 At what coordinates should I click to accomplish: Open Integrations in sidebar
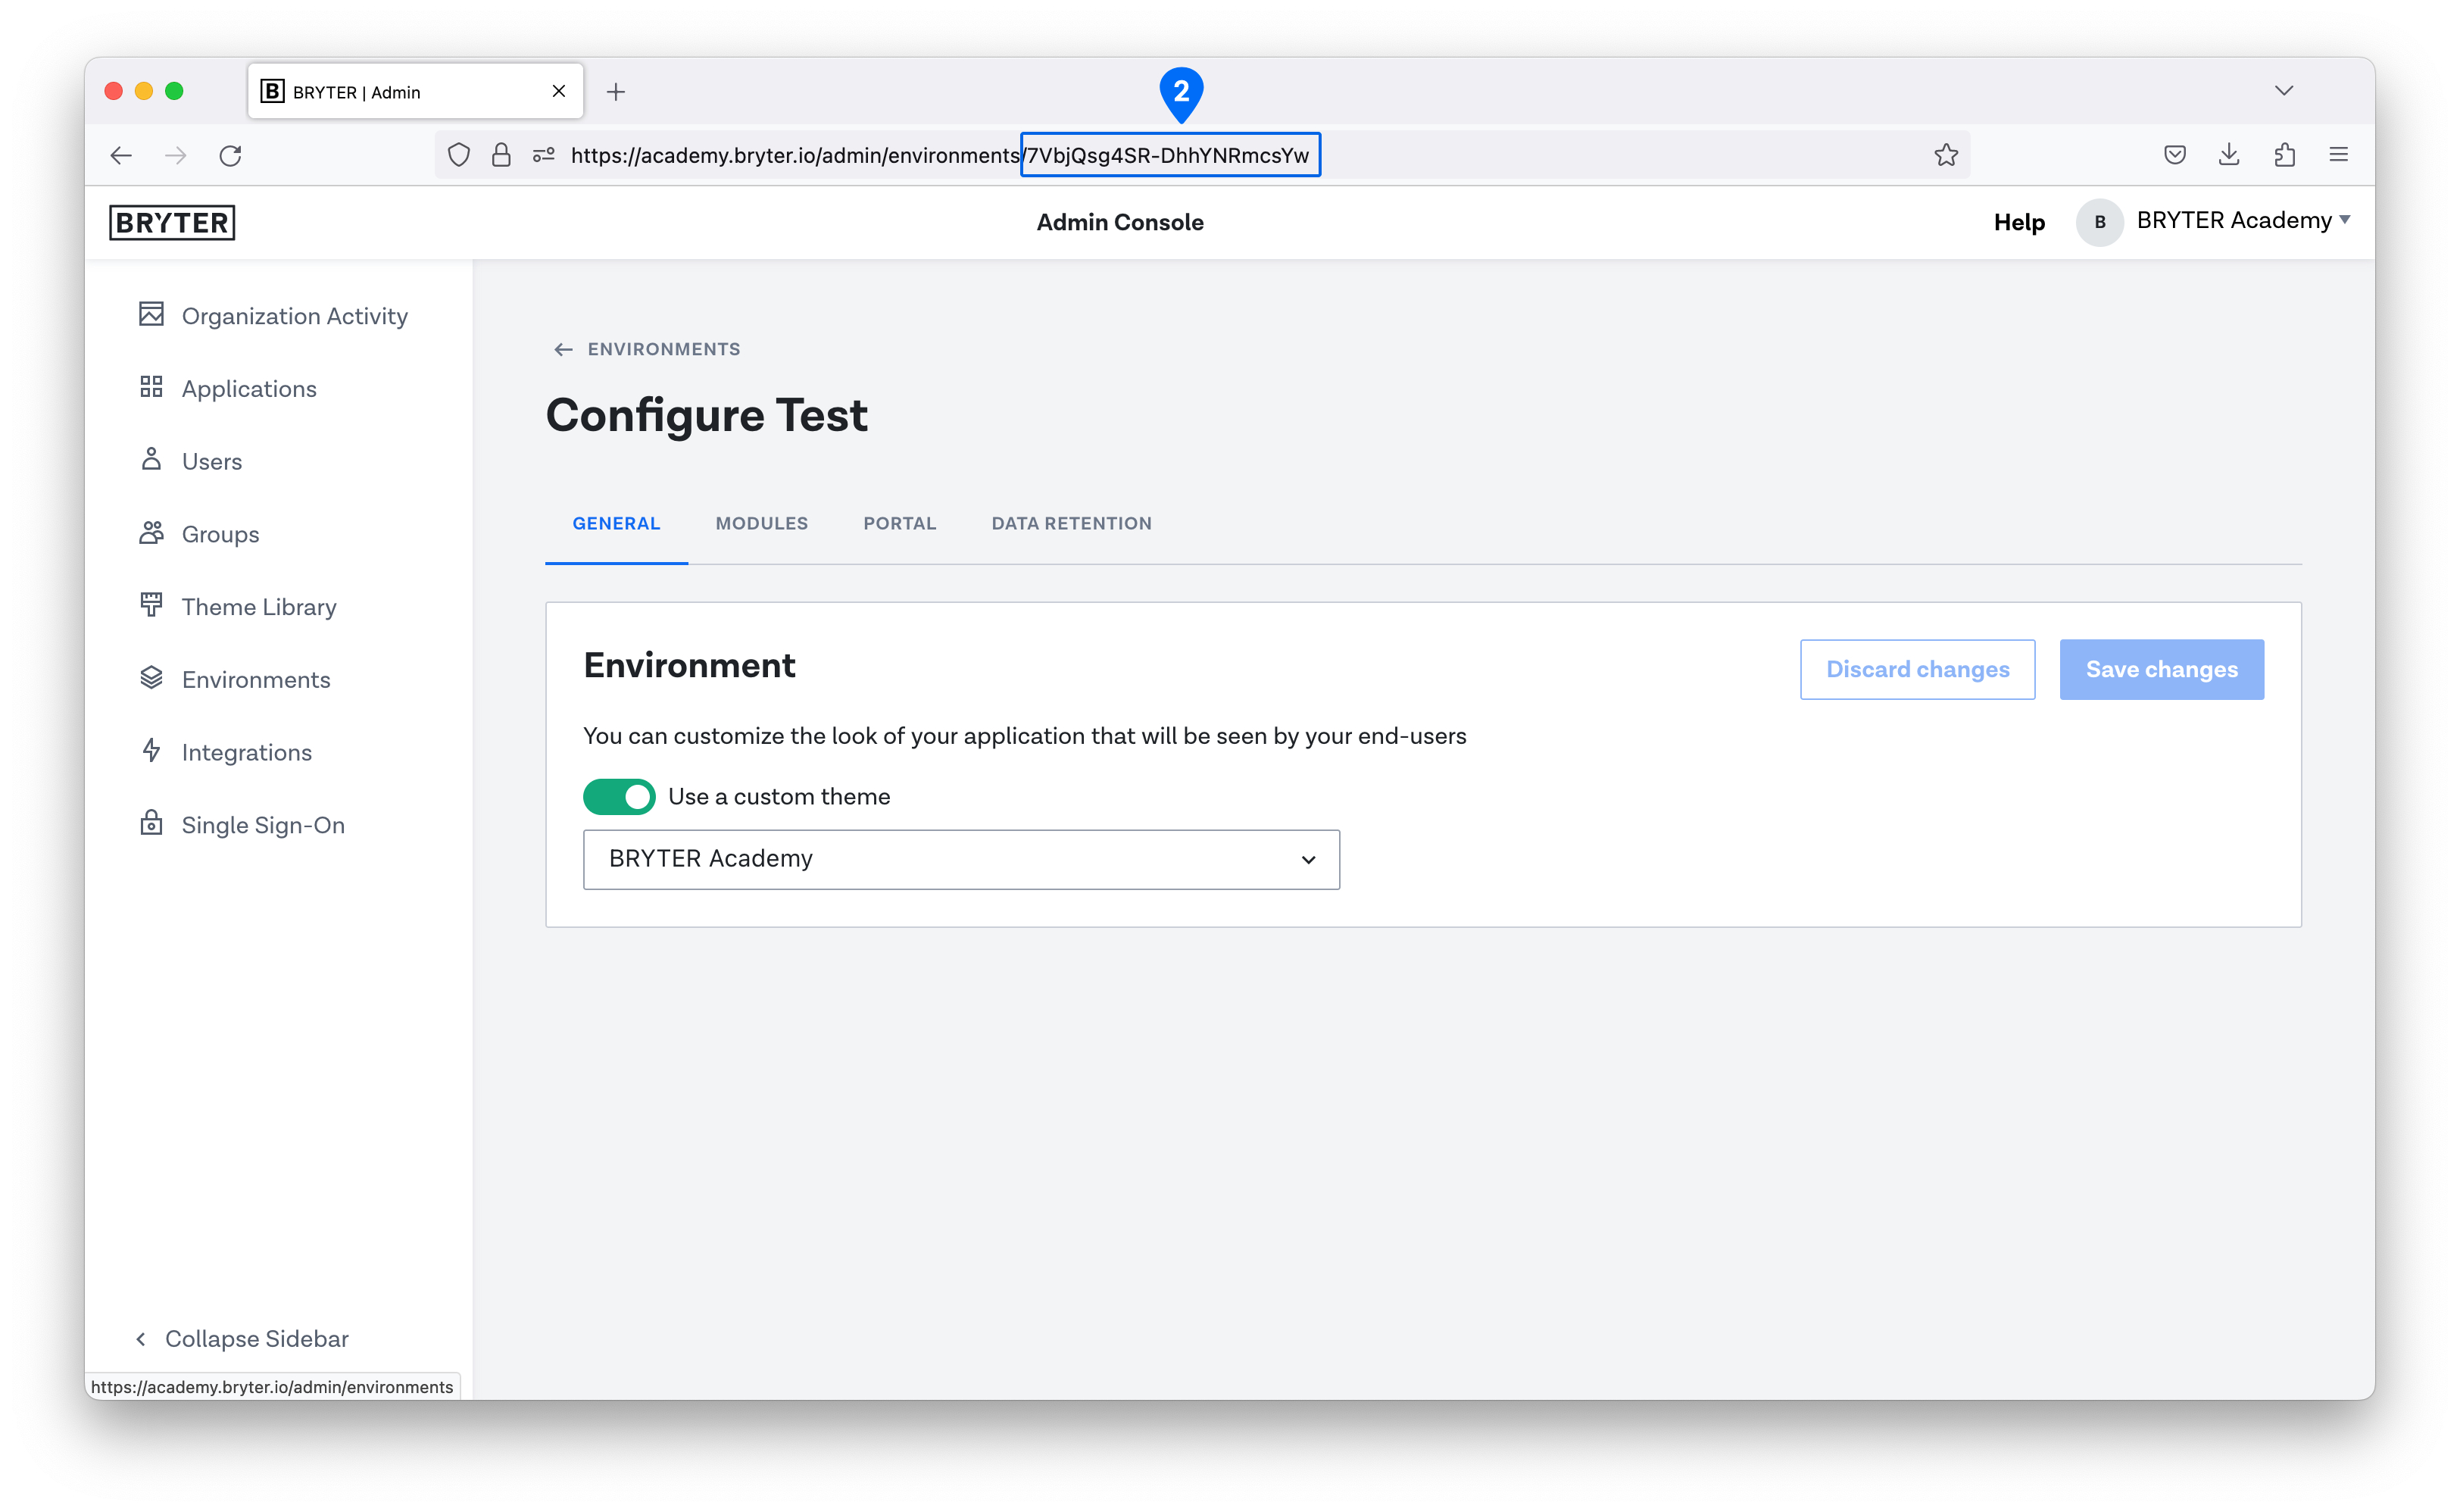pyautogui.click(x=247, y=752)
